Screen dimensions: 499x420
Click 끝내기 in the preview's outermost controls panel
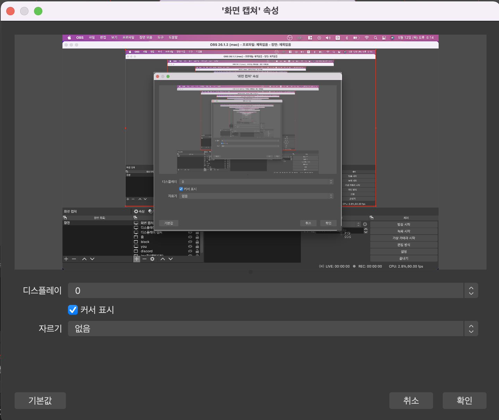[x=404, y=259]
